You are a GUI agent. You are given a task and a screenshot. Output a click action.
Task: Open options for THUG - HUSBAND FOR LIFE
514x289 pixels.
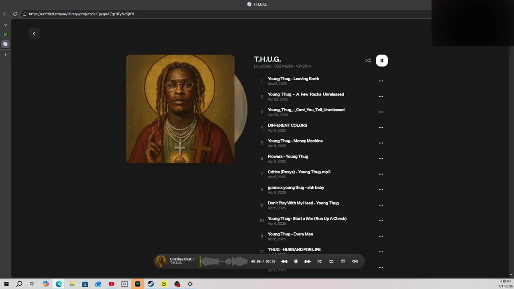[x=381, y=252]
